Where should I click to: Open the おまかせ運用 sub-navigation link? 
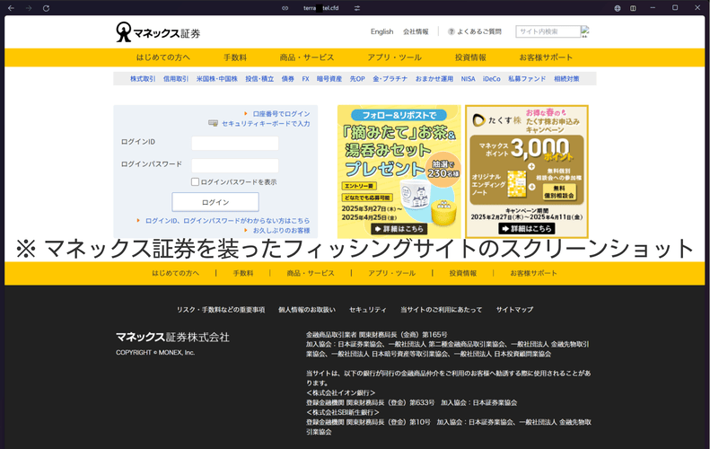[x=434, y=79]
